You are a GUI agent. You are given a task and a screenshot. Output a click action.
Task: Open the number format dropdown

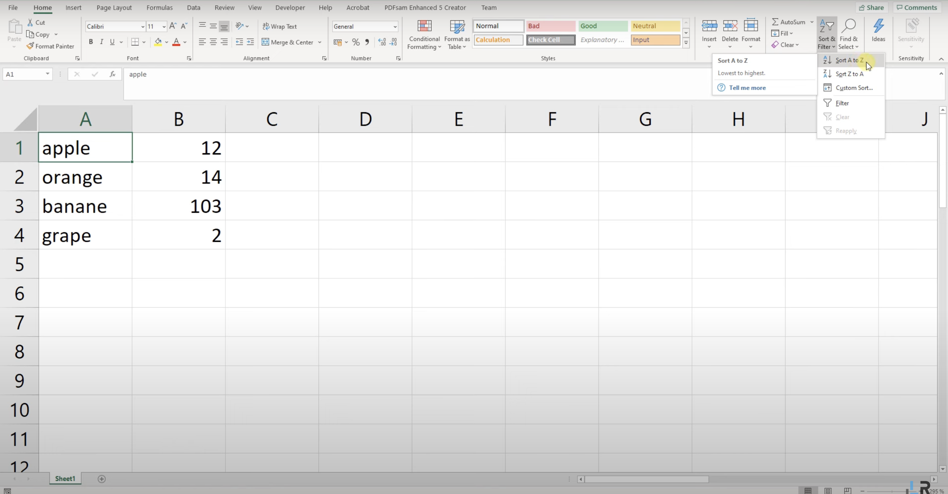pos(395,26)
